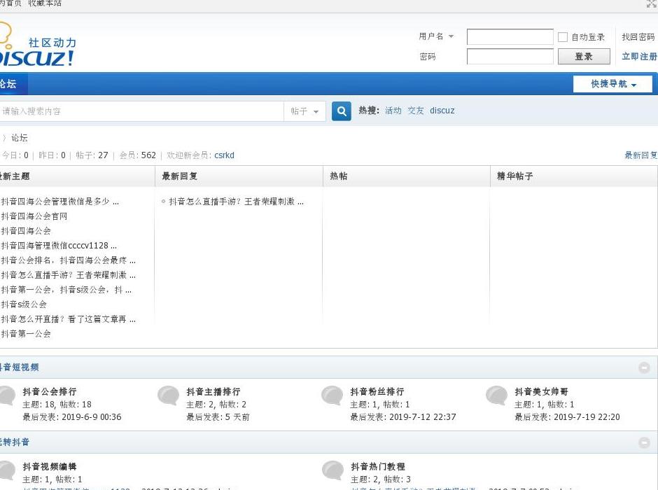This screenshot has height=490, width=658.
Task: Click forum bubble icon for 抖音粉丝排行
Action: click(332, 395)
